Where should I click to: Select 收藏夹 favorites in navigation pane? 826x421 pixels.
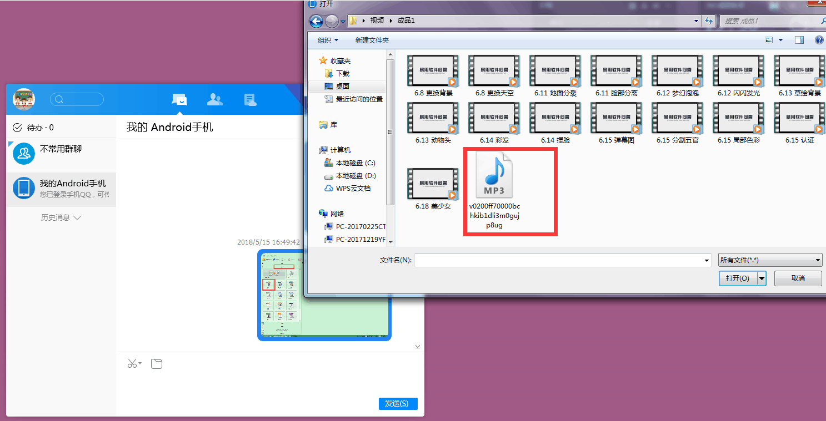[x=335, y=60]
